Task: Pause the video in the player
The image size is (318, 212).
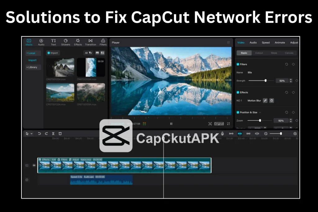Action: [171, 124]
